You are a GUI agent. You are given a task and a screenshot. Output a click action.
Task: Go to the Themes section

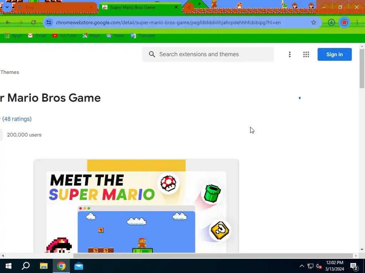coord(10,72)
